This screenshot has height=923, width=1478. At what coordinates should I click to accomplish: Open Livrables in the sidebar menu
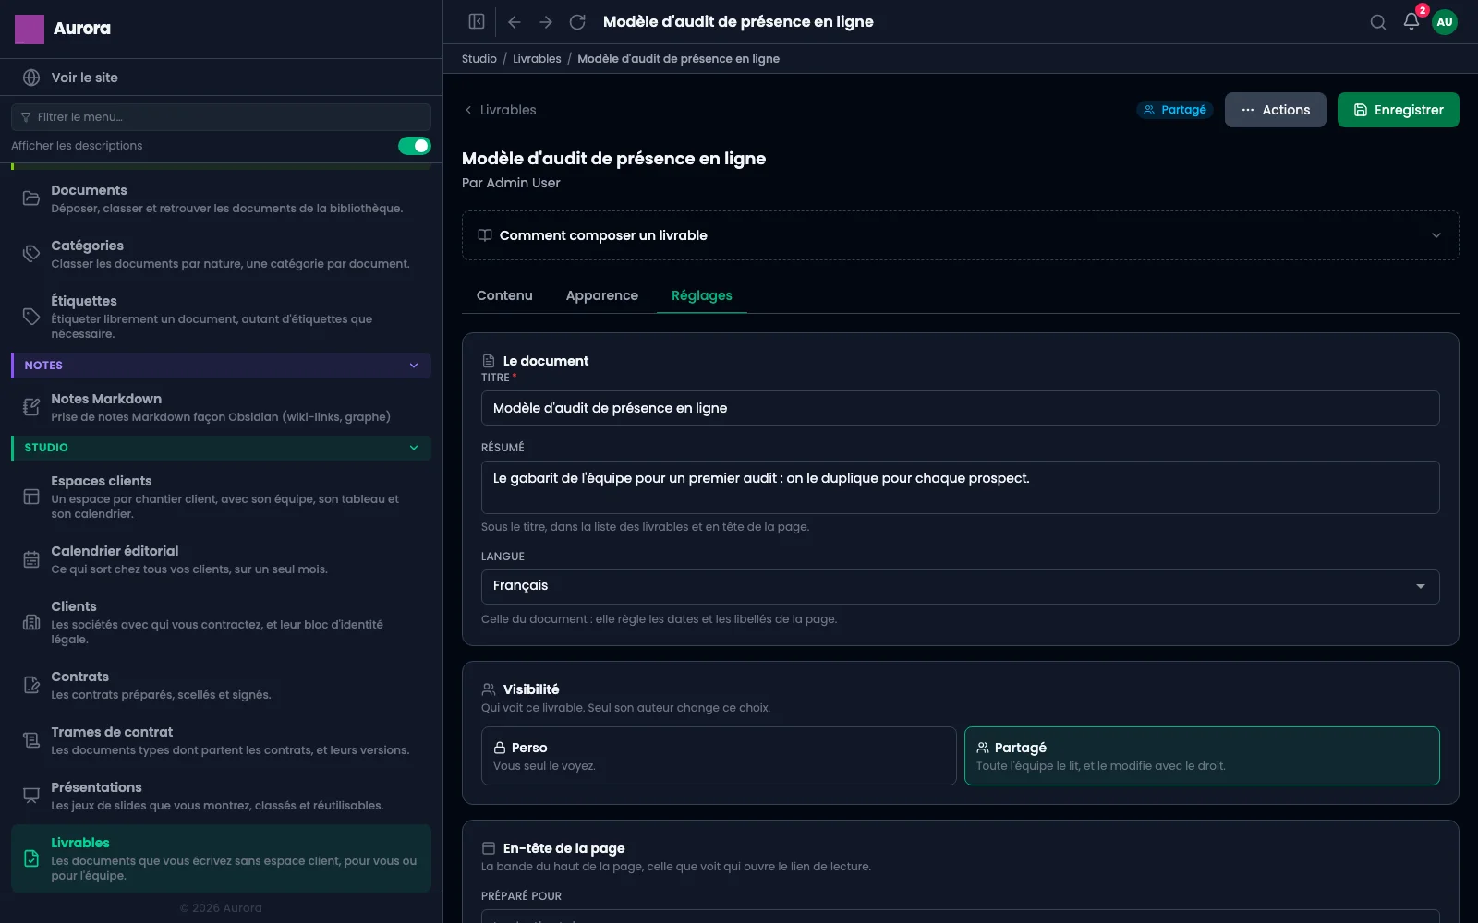(221, 858)
